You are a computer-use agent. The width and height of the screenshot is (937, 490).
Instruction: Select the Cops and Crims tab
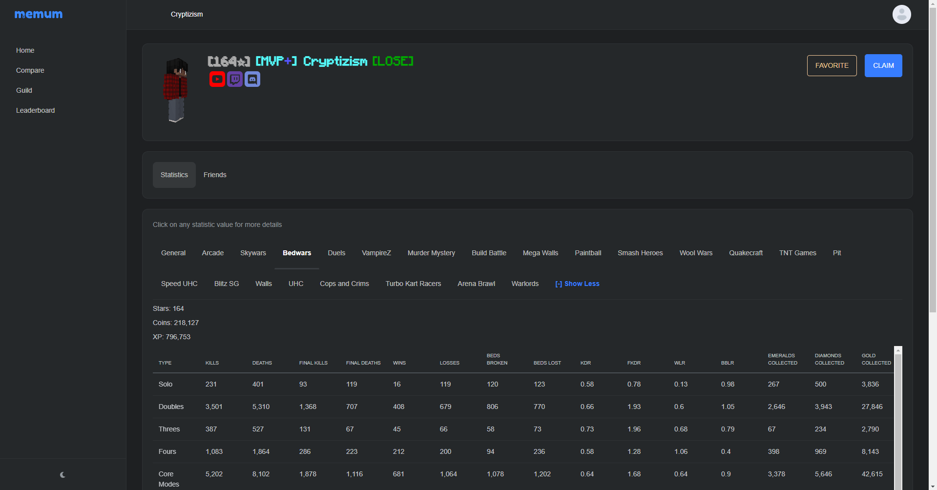(x=344, y=284)
